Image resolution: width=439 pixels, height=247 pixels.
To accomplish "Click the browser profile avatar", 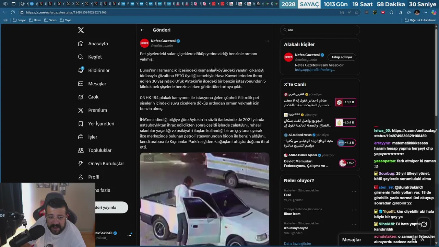I will coord(417,12).
